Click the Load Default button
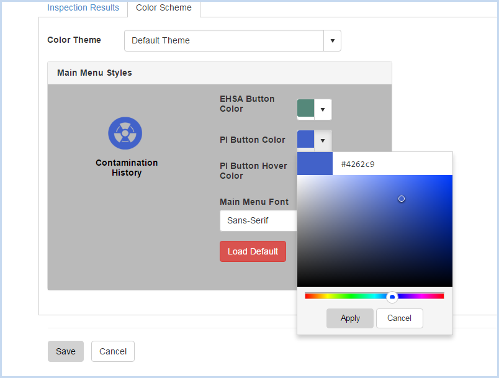Screen dimensions: 499x378 (253, 251)
